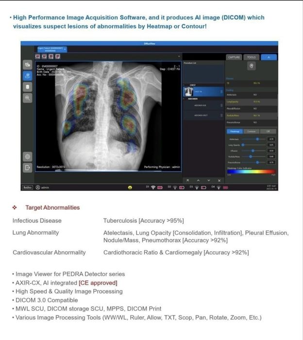
Task: Click the Lung Opacity threshold value field
Action: [271, 145]
